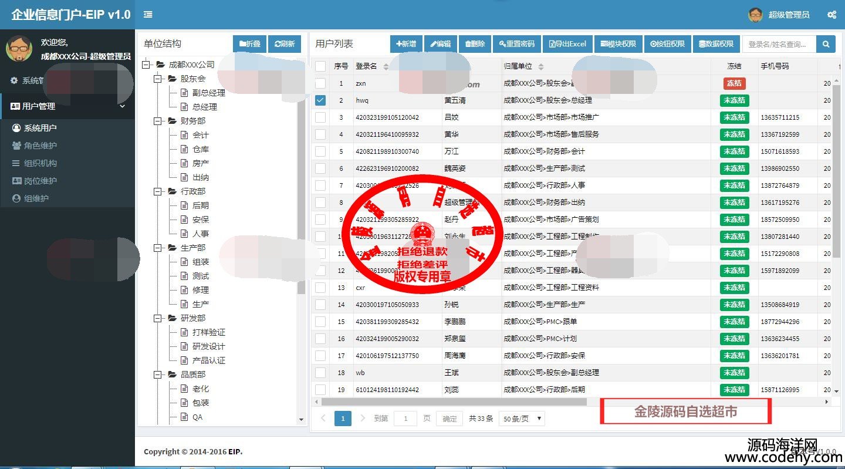Tick the checkbox for row 3
Image resolution: width=845 pixels, height=469 pixels.
coord(320,117)
